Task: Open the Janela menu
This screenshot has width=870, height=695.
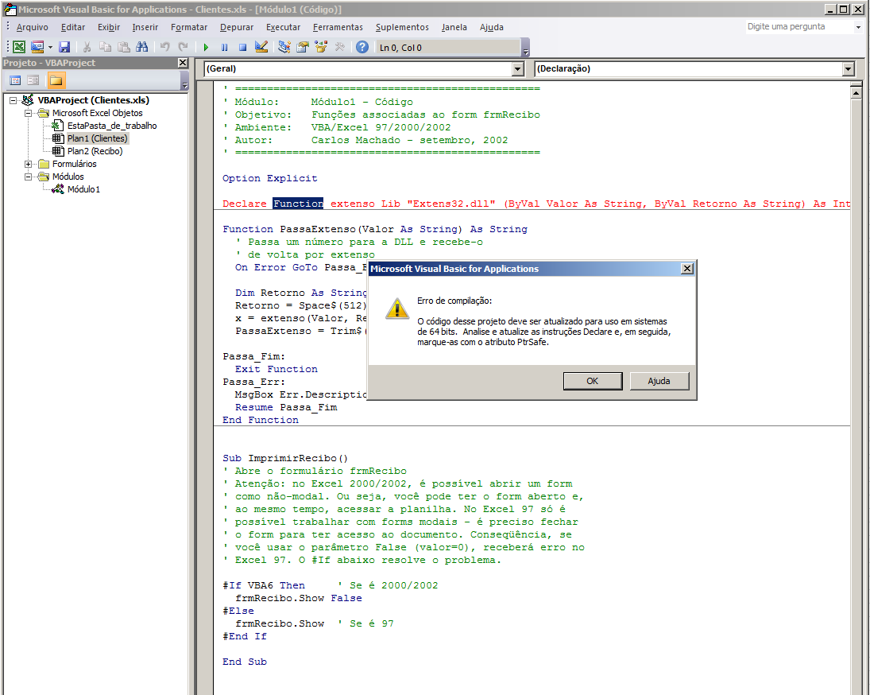Action: pos(454,27)
